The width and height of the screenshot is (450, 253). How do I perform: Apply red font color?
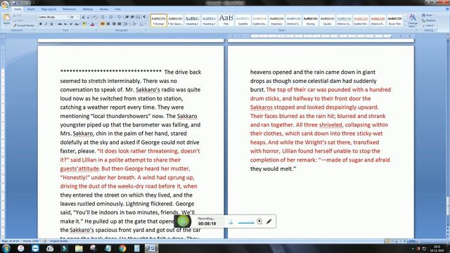coord(92,24)
